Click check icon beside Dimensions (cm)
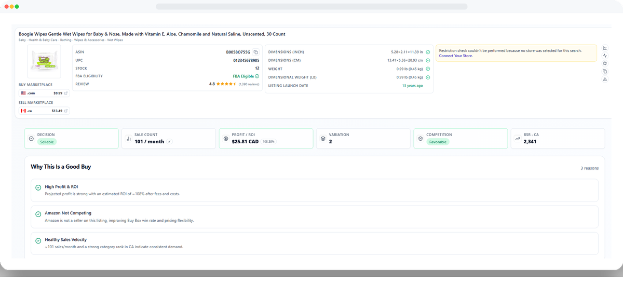The image size is (623, 284). pos(428,60)
